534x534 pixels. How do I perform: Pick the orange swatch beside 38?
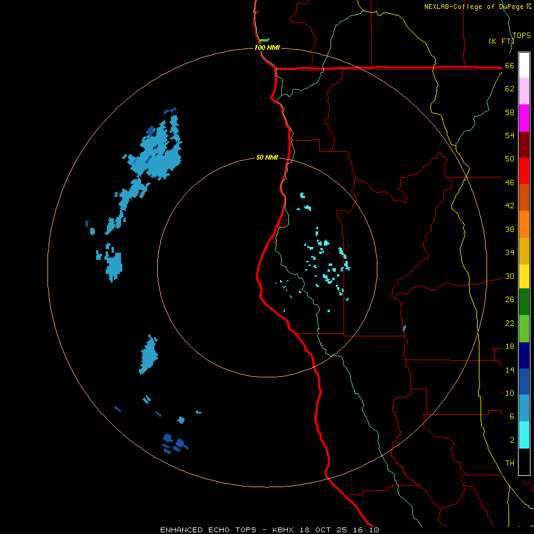coord(524,224)
